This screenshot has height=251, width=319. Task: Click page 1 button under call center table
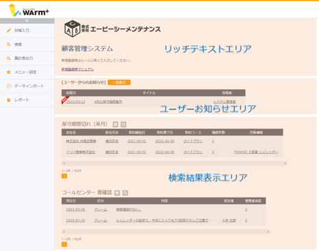64,244
